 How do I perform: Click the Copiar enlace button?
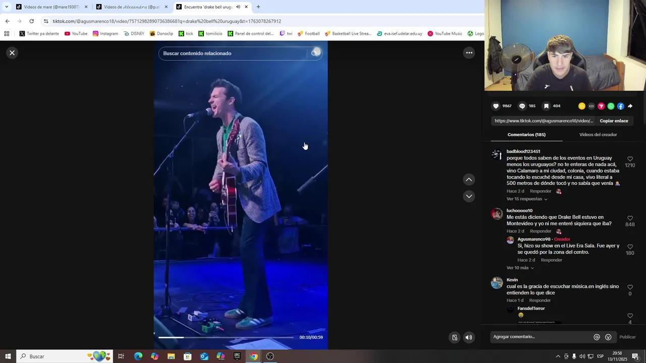pos(614,121)
